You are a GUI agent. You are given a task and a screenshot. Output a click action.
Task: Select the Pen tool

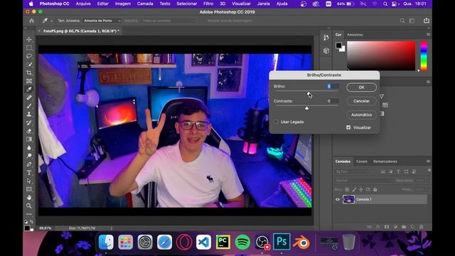[x=29, y=164]
